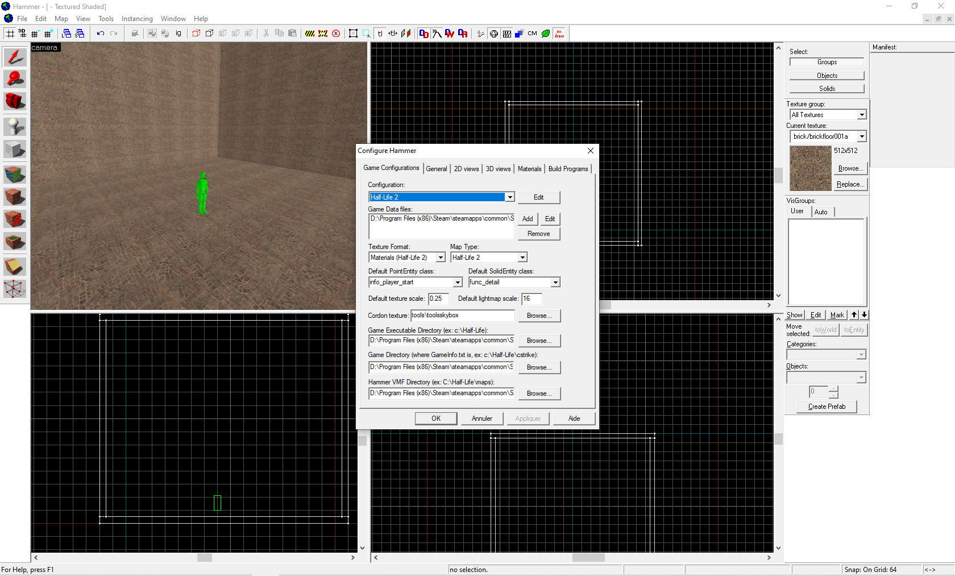The image size is (955, 576).
Task: Cut the selection with the scissors icon
Action: 266,34
